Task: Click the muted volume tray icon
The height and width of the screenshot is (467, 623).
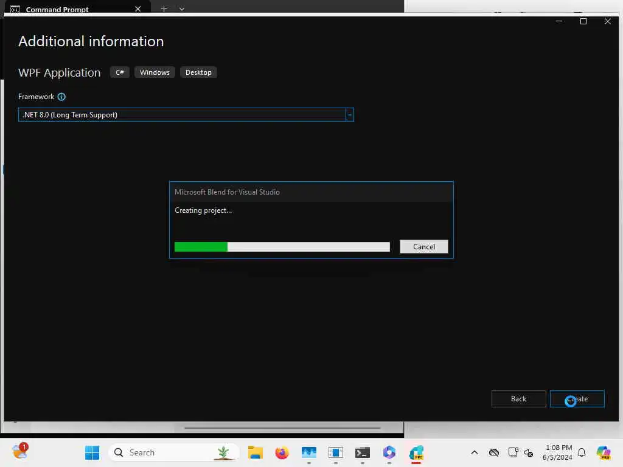Action: 529,452
